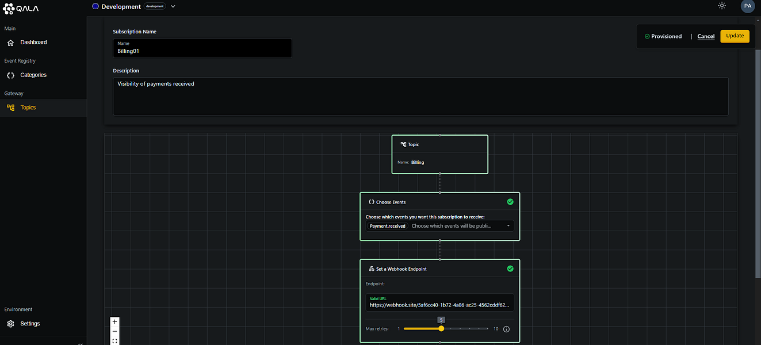Screen dimensions: 761x345
Task: Click the Max retries slider handle
Action: pos(441,329)
